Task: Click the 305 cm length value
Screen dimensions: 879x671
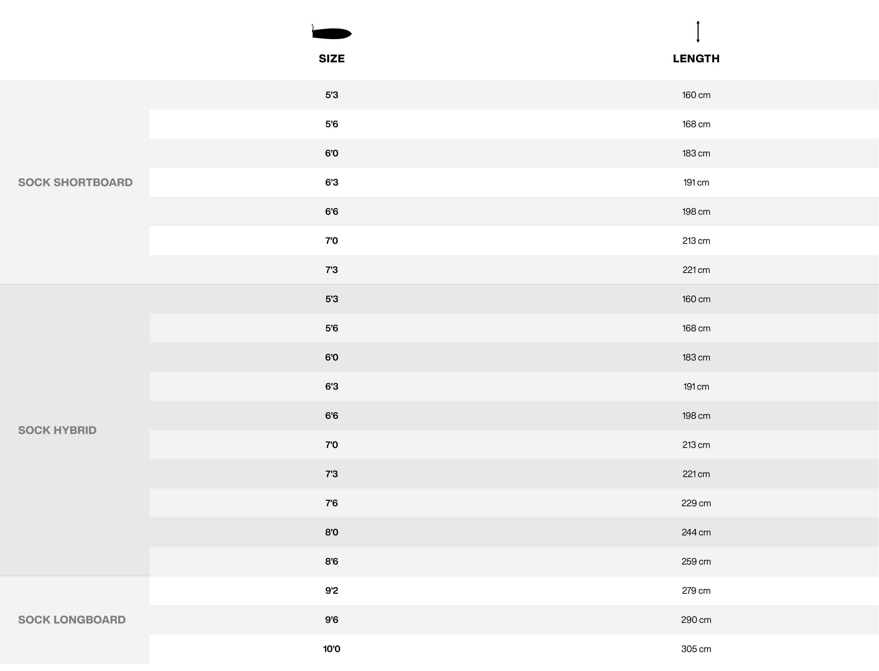Action: (x=696, y=649)
